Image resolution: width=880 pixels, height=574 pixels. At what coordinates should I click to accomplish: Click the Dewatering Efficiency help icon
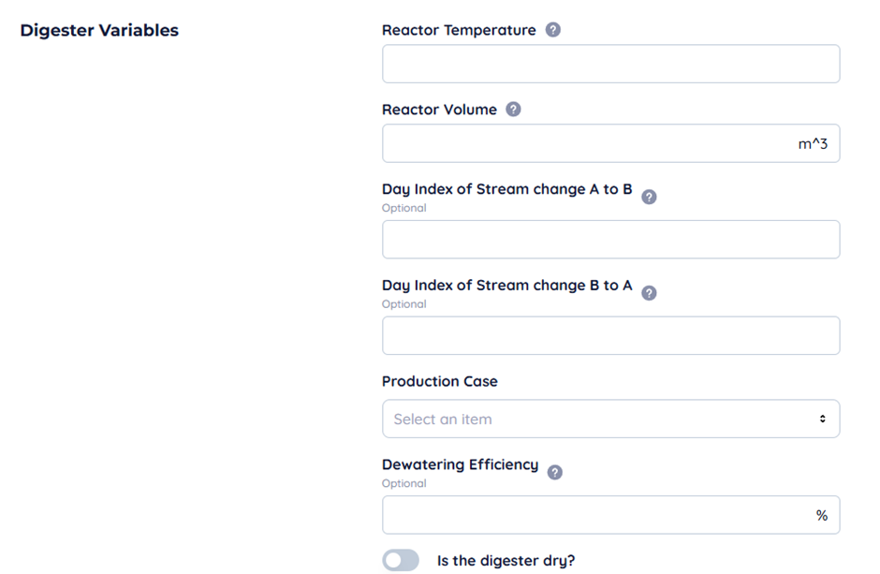pos(553,472)
